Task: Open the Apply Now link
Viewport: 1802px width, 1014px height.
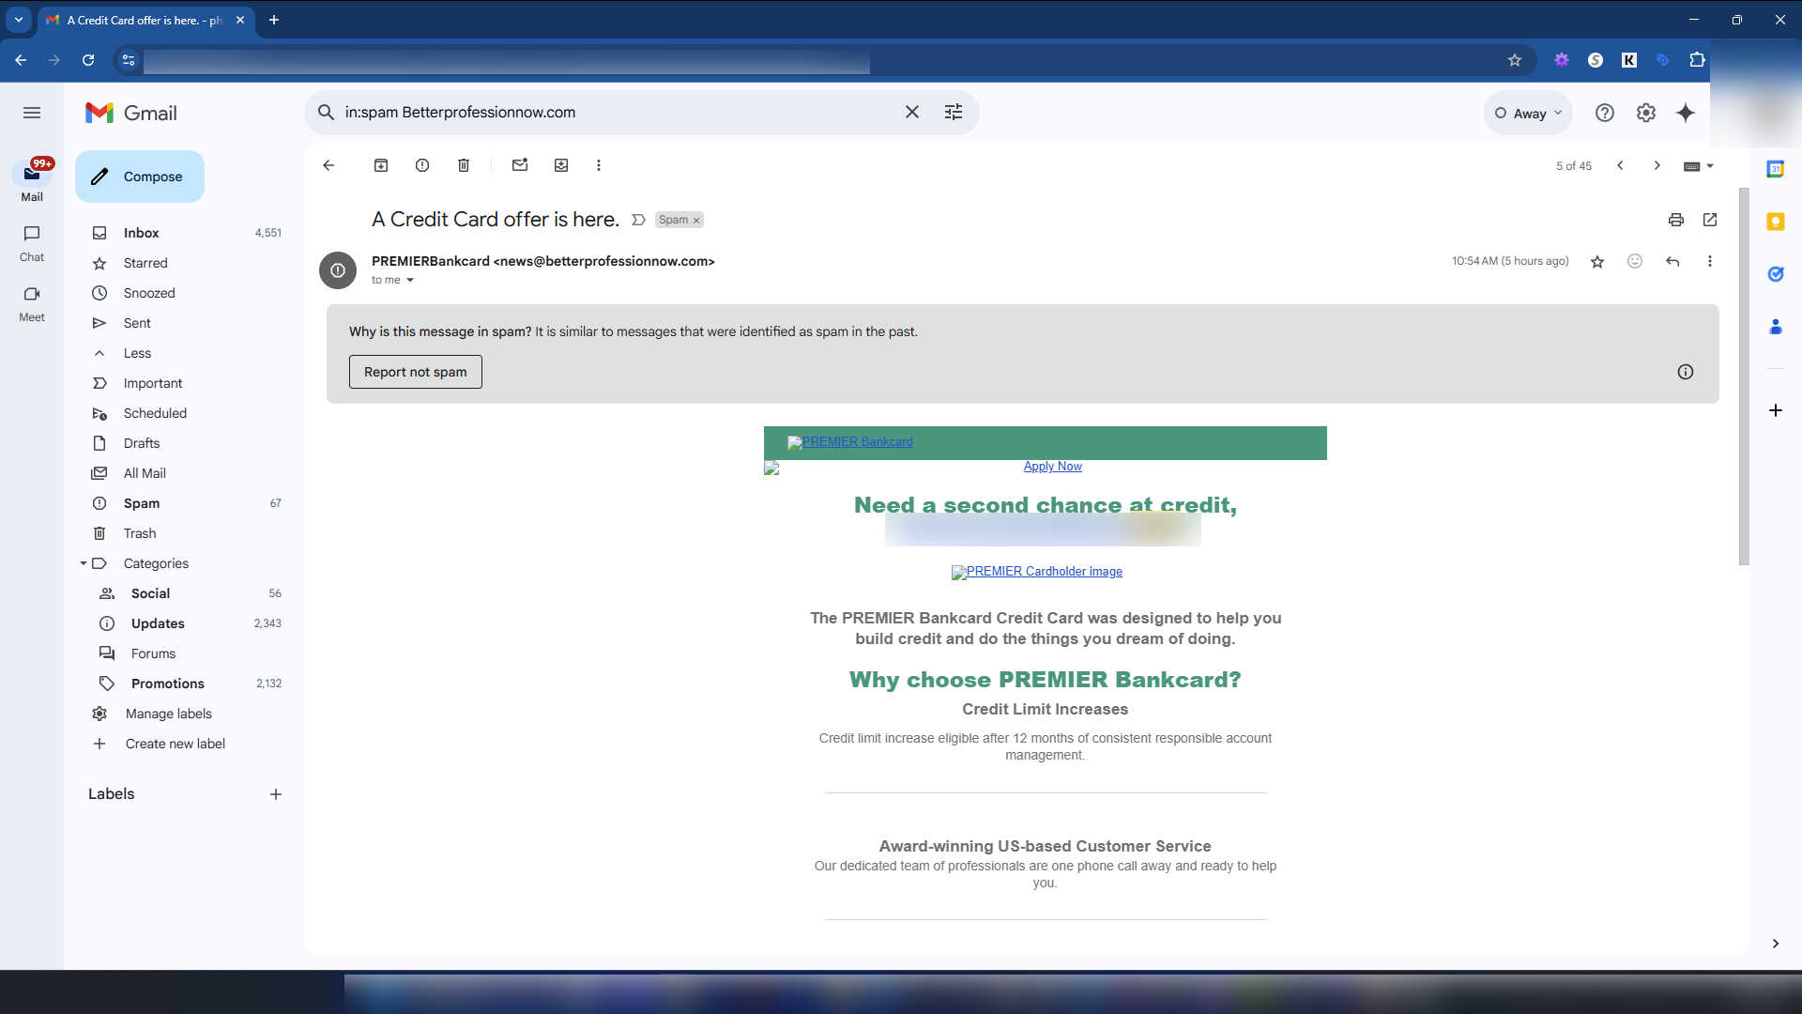Action: (1052, 466)
